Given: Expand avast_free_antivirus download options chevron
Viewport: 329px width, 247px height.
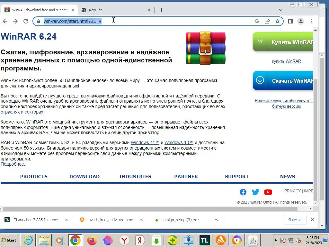Looking at the screenshot, I should tap(141, 220).
